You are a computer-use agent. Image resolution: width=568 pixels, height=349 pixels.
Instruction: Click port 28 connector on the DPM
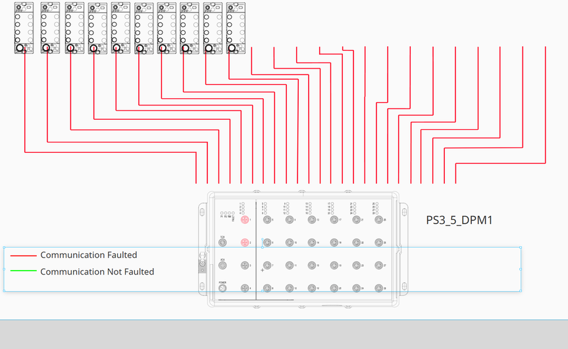click(x=378, y=288)
